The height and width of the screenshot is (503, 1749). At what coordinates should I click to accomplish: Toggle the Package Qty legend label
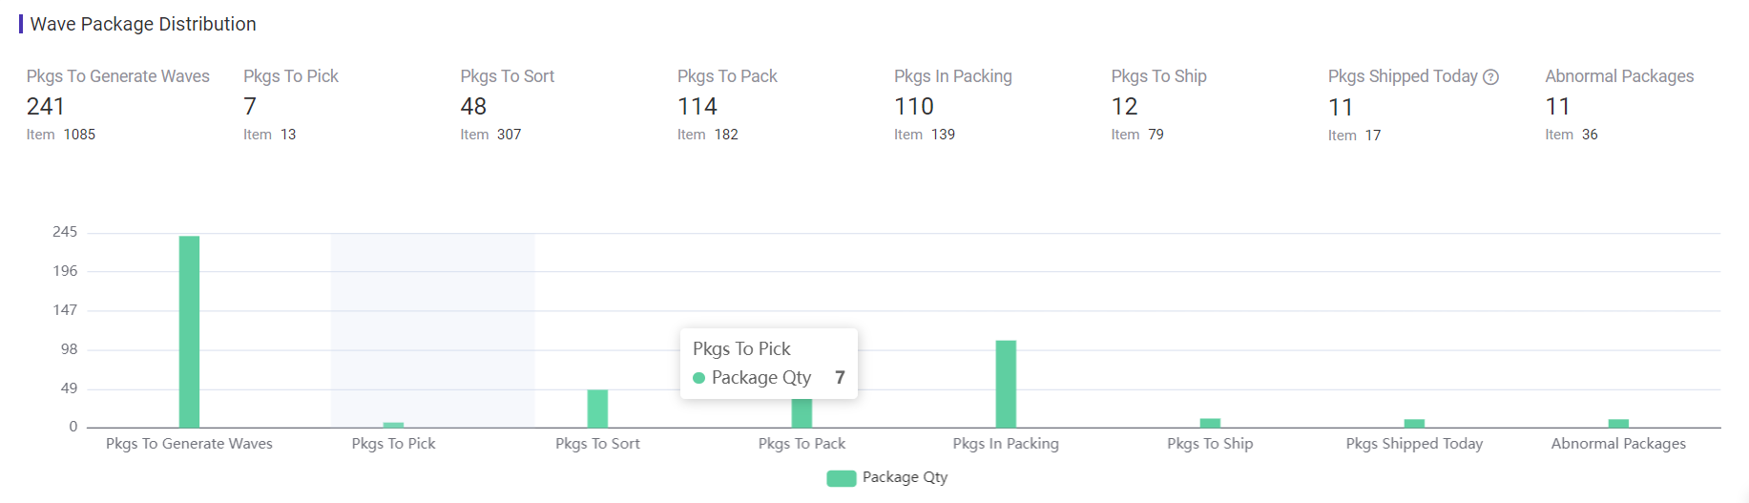click(905, 477)
